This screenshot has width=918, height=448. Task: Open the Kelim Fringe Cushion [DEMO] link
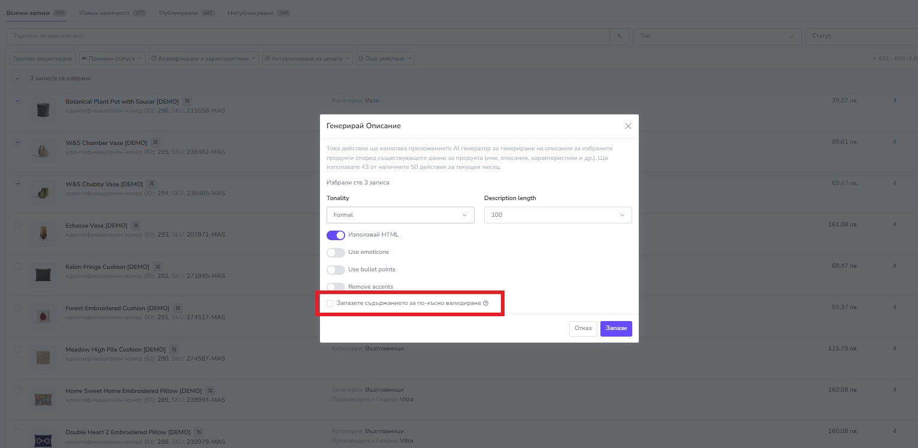(107, 267)
